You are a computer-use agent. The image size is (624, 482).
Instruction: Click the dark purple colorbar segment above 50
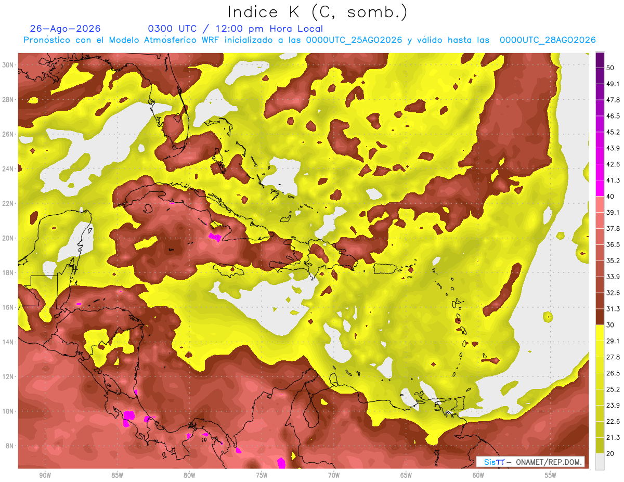pos(600,60)
